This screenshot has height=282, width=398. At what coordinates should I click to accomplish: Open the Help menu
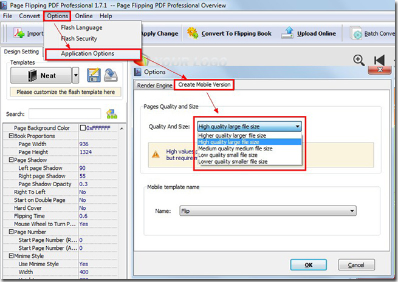click(106, 16)
